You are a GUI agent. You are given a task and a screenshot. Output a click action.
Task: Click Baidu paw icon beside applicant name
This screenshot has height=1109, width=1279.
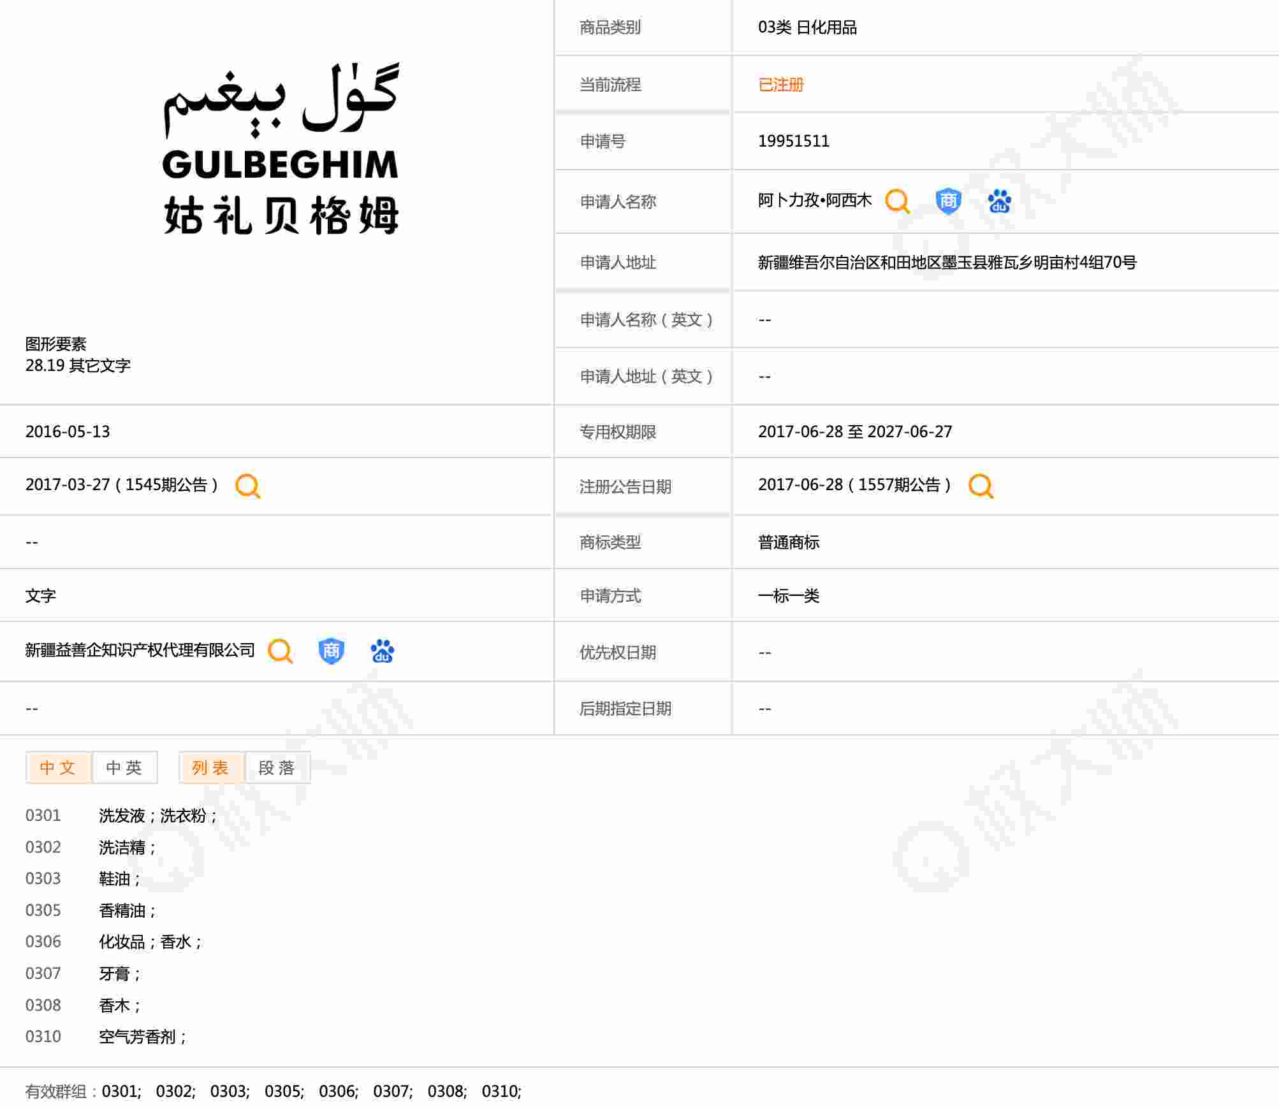(999, 201)
